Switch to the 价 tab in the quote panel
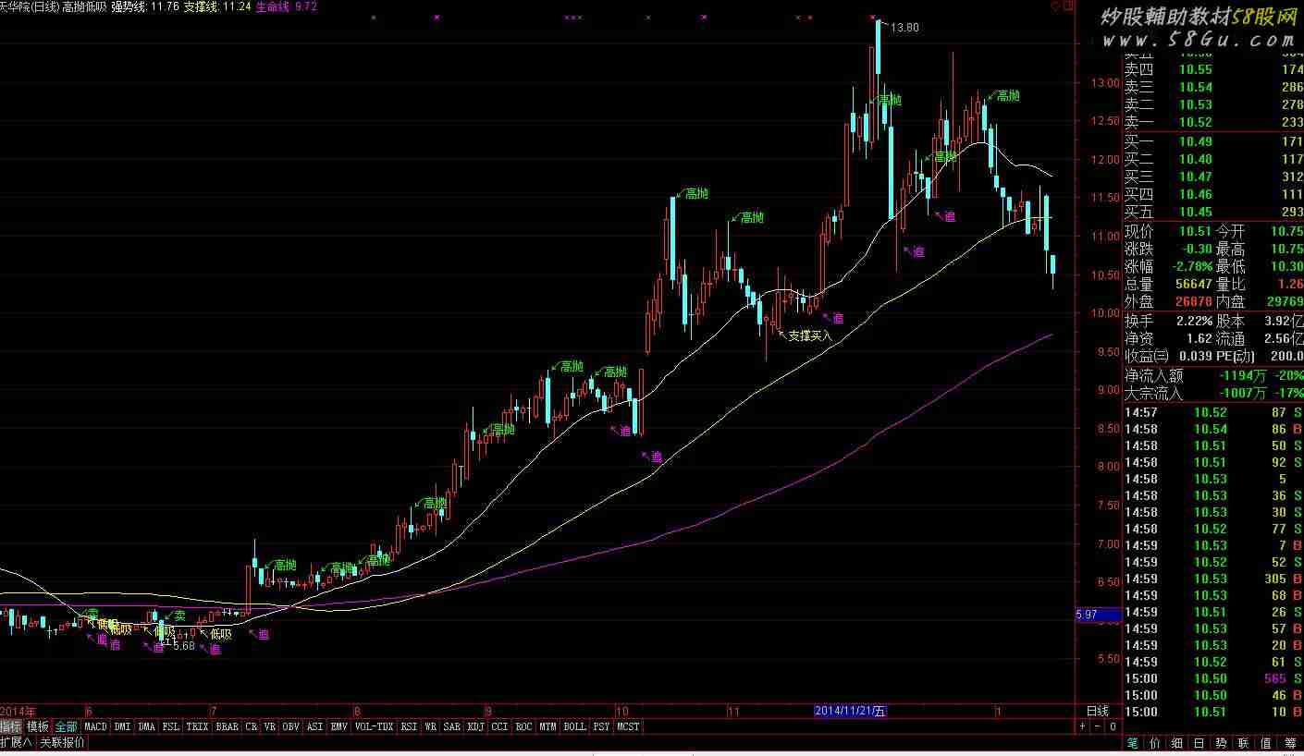The image size is (1304, 756). 1155,742
